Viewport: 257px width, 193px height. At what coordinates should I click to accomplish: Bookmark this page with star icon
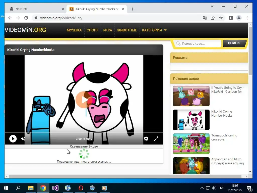tap(221, 18)
